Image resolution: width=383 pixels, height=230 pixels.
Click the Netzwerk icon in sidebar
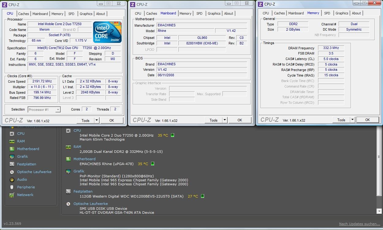[12, 195]
